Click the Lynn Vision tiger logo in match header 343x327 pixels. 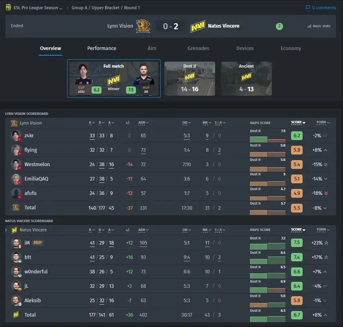click(143, 26)
